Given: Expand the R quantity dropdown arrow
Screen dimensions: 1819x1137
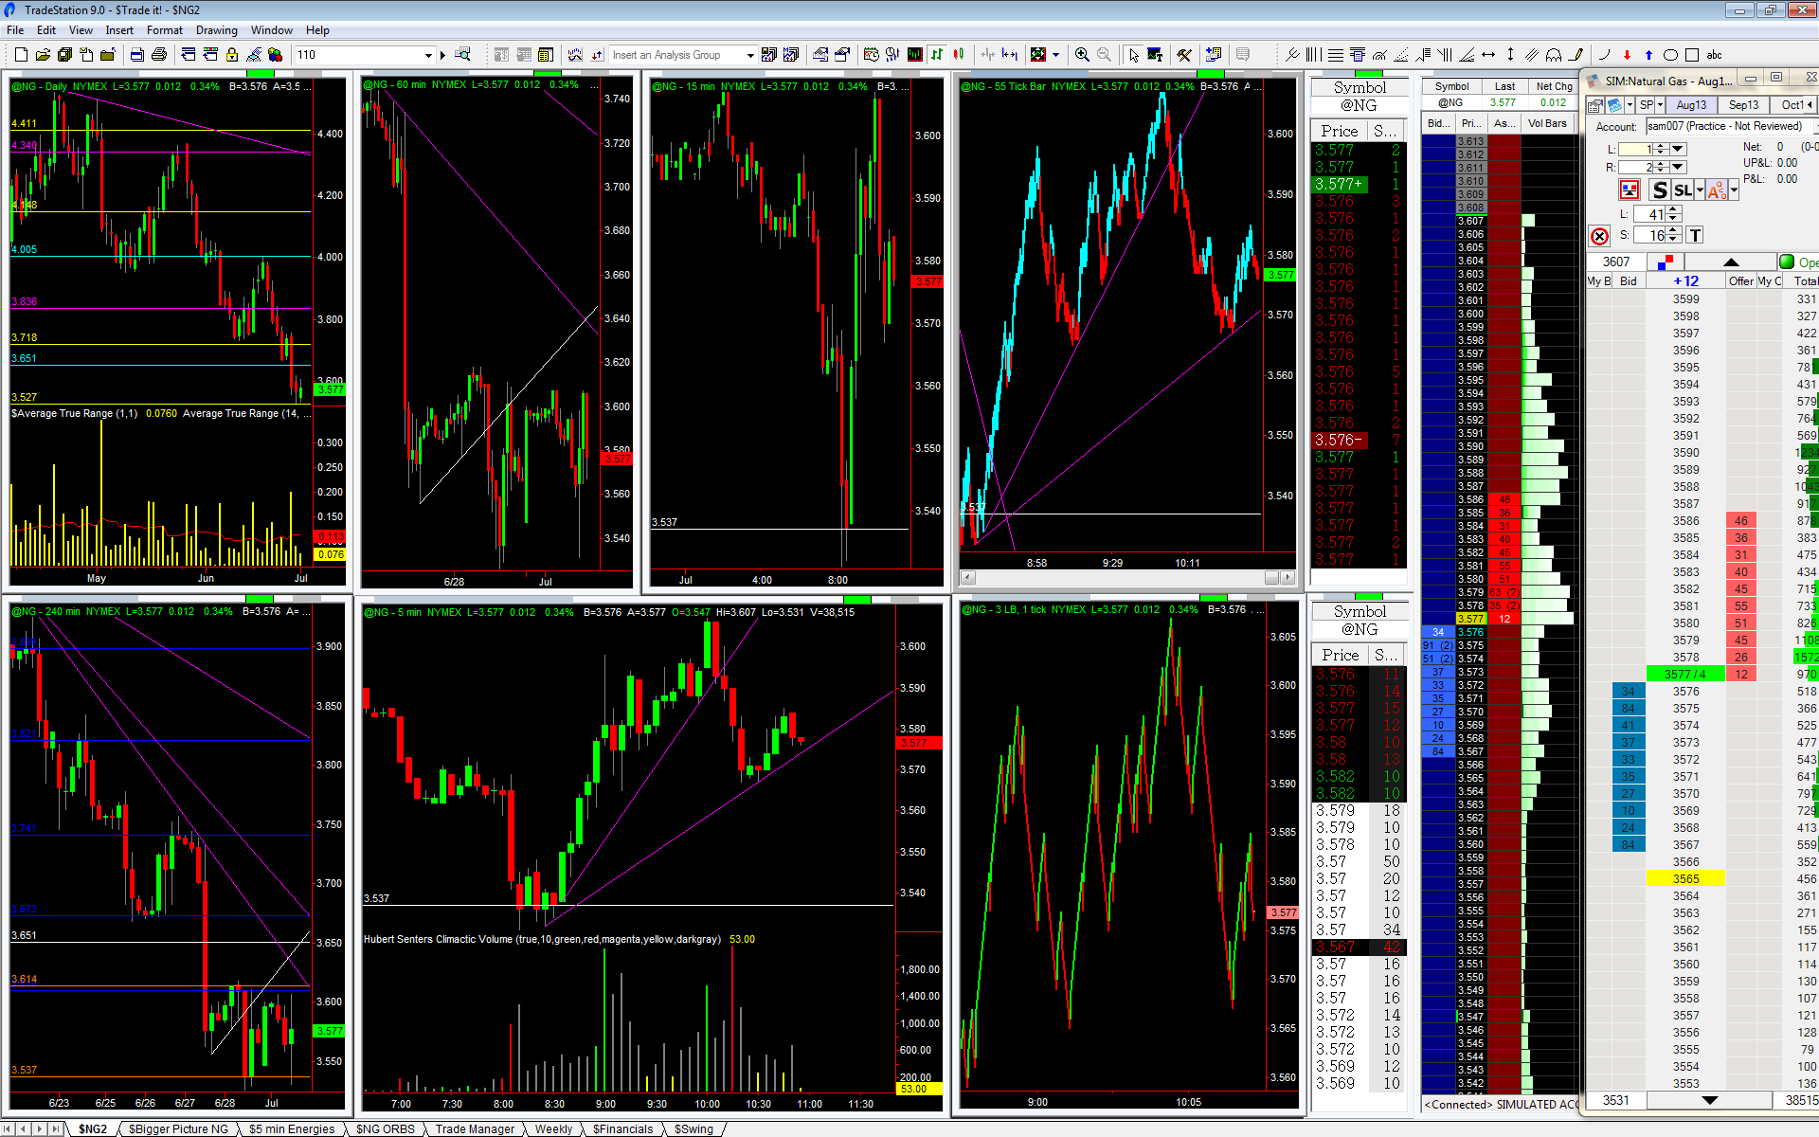Looking at the screenshot, I should tap(1678, 167).
